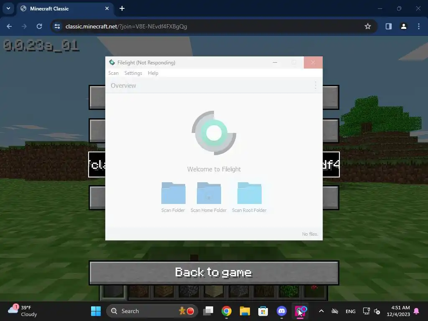
Task: Click the taskbar Search box
Action: click(152, 311)
